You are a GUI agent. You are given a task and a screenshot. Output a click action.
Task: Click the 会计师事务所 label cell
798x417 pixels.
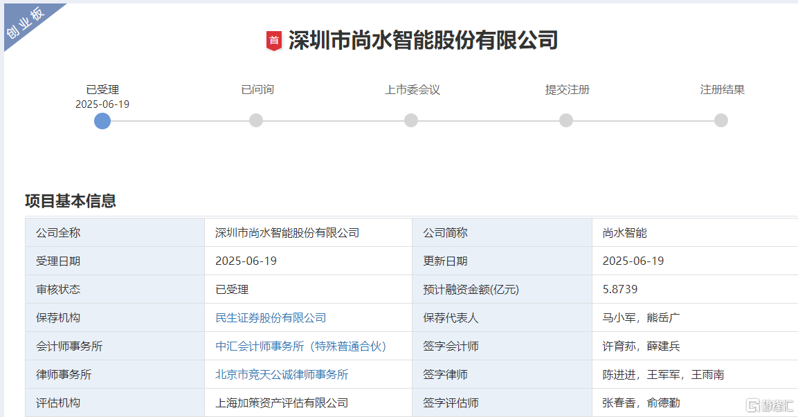pyautogui.click(x=115, y=346)
